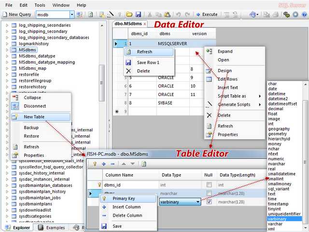This screenshot has height=232, width=309.
Task: Click the move down arrow in Table Editor toolbar
Action: point(133,164)
